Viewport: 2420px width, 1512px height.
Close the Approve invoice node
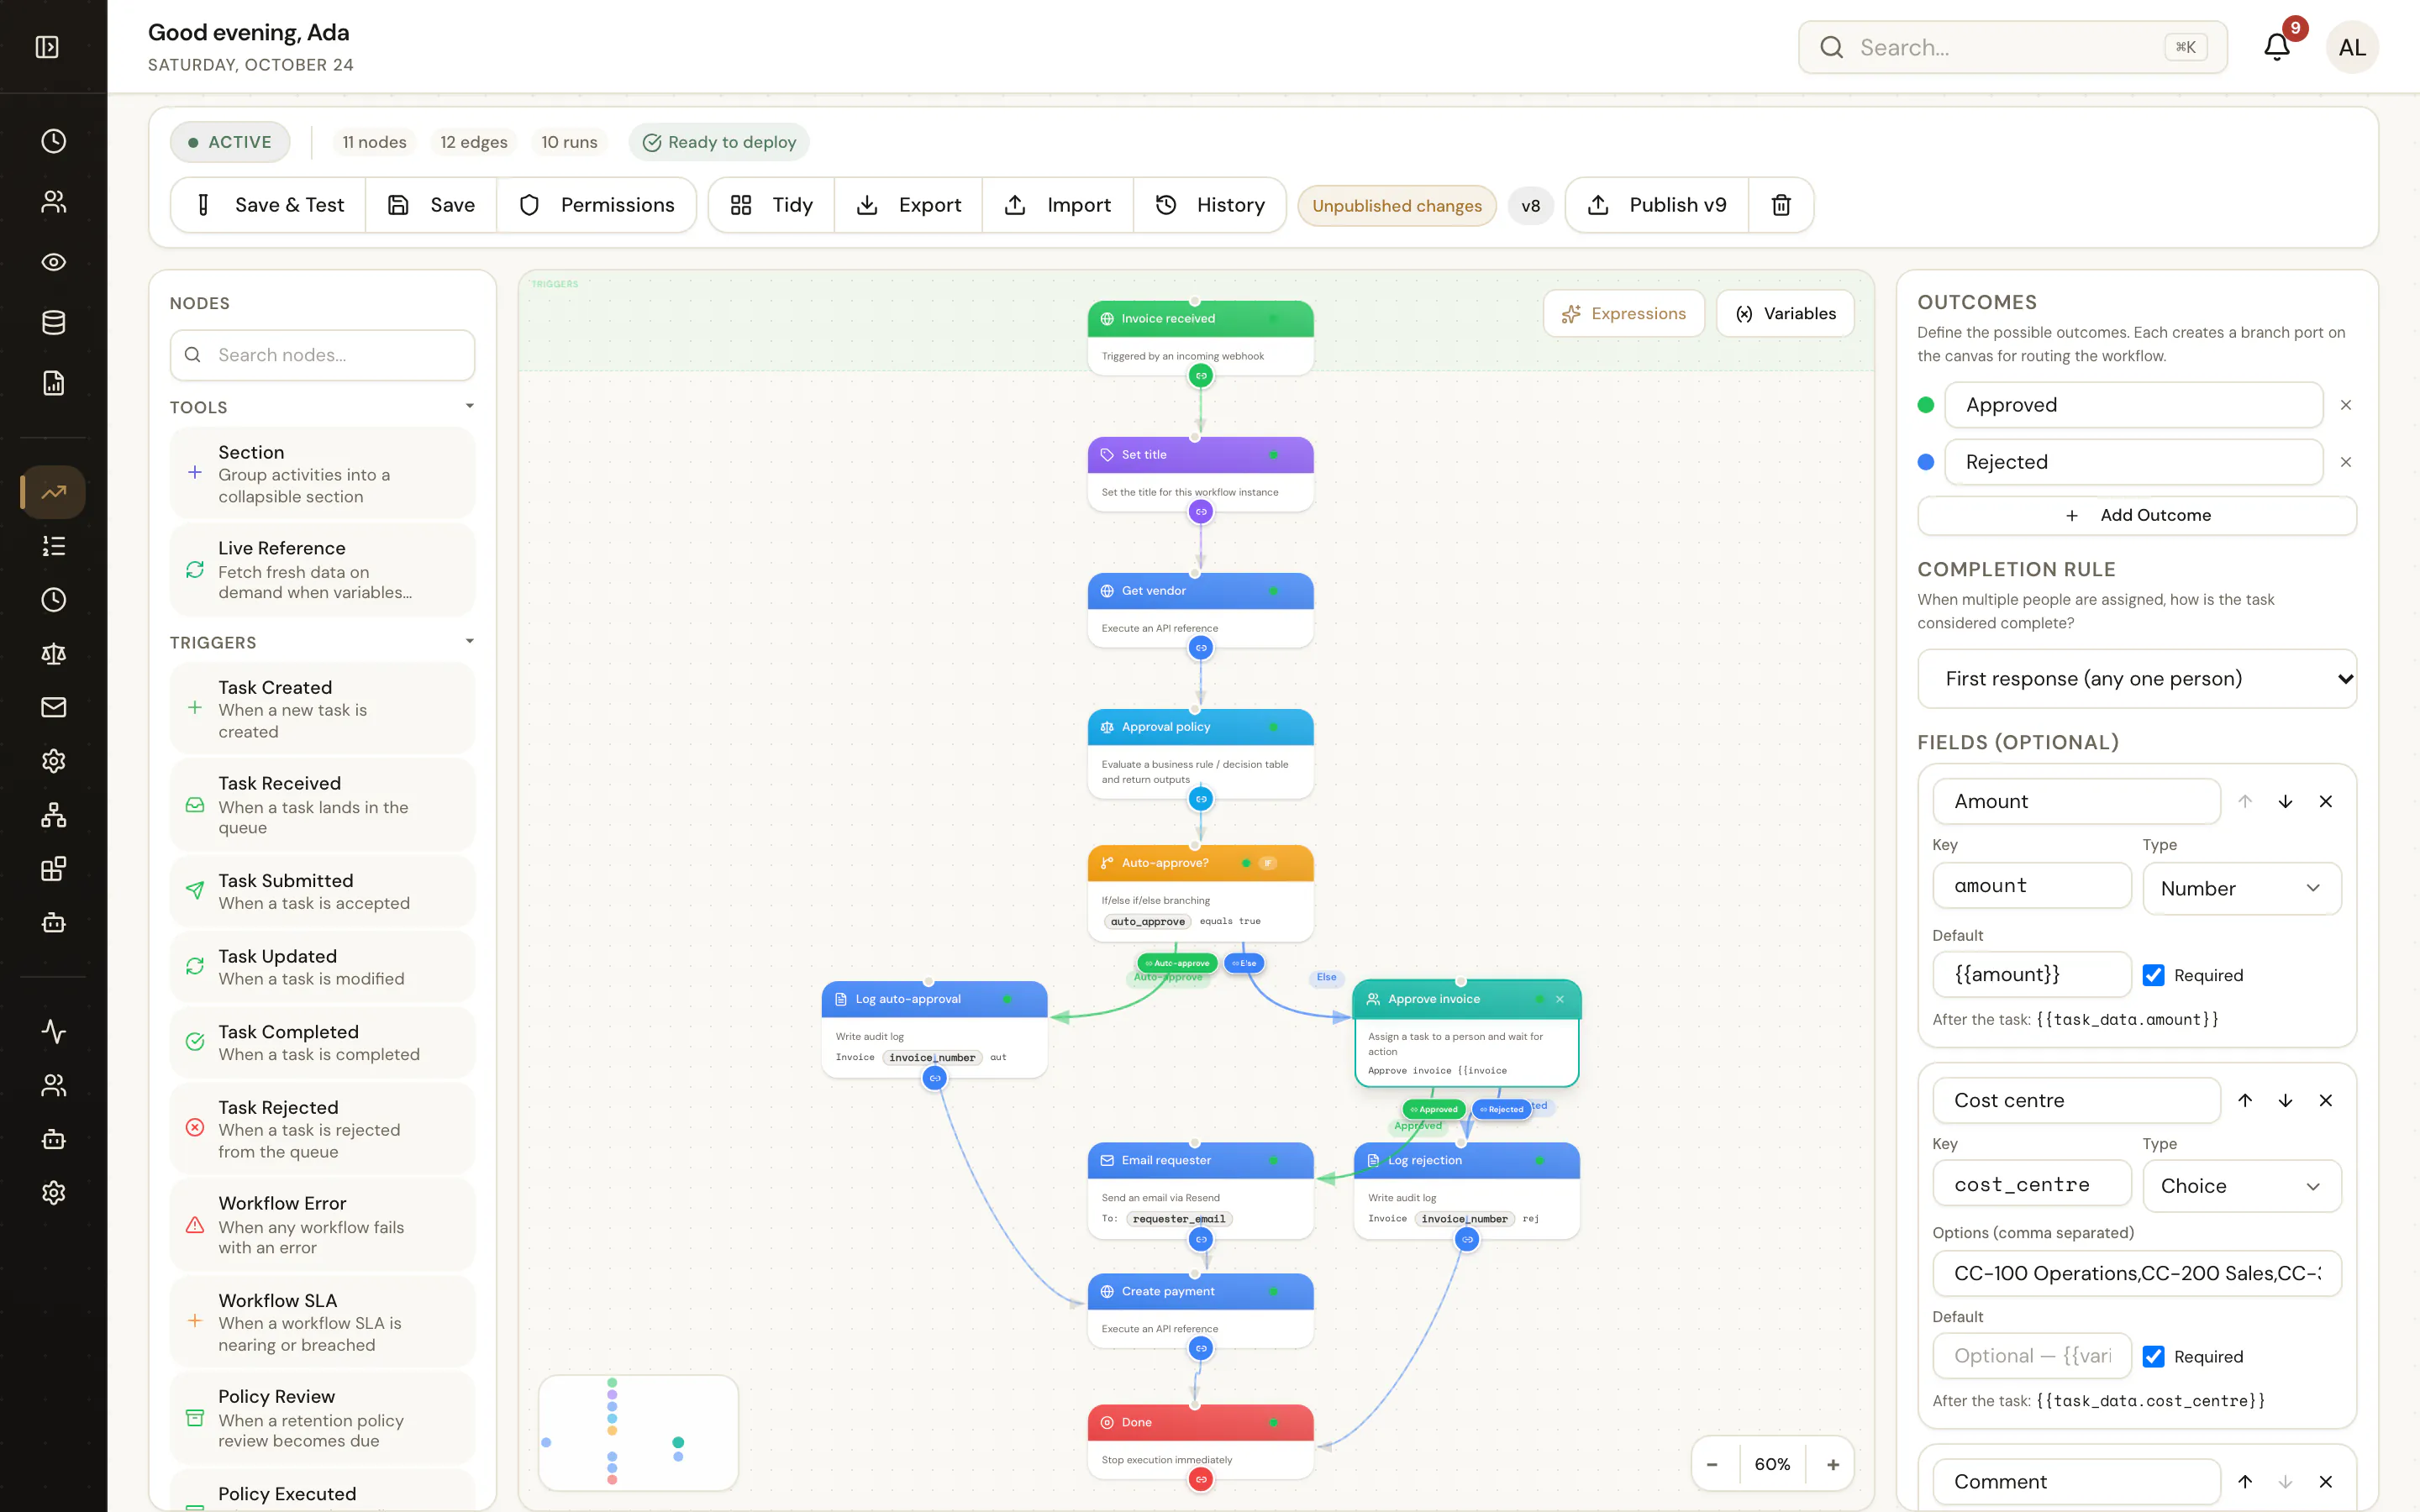1560,999
